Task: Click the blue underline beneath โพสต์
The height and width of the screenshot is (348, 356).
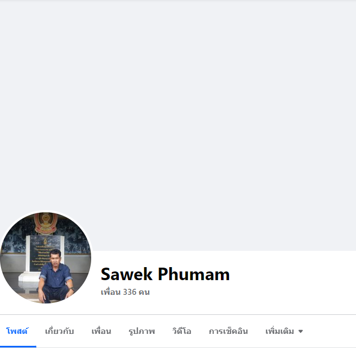Action: (18, 346)
